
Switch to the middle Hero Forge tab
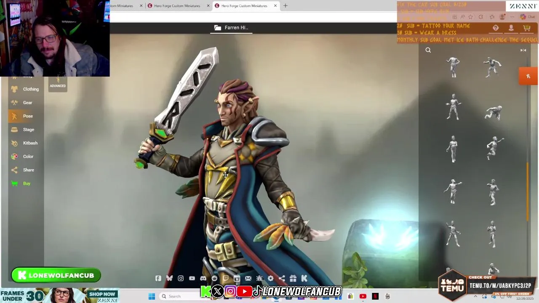pyautogui.click(x=177, y=6)
